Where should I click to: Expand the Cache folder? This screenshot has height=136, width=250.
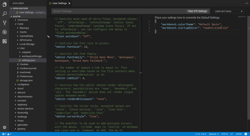(x=28, y=32)
